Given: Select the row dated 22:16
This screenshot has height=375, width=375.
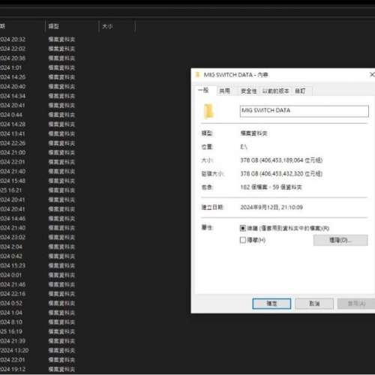Looking at the screenshot, I should pos(37,294).
